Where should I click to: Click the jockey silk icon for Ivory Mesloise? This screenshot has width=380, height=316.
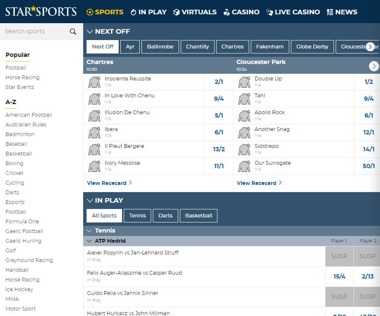95,166
